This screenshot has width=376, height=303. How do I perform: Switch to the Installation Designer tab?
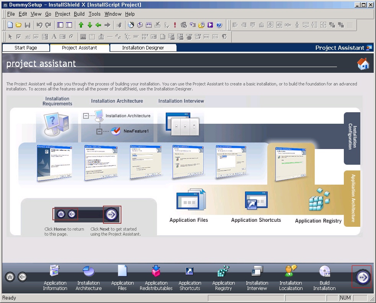[143, 48]
